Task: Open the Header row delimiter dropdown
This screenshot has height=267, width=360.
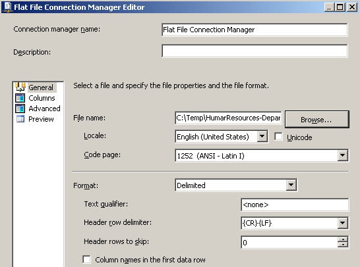Action: tap(343, 223)
